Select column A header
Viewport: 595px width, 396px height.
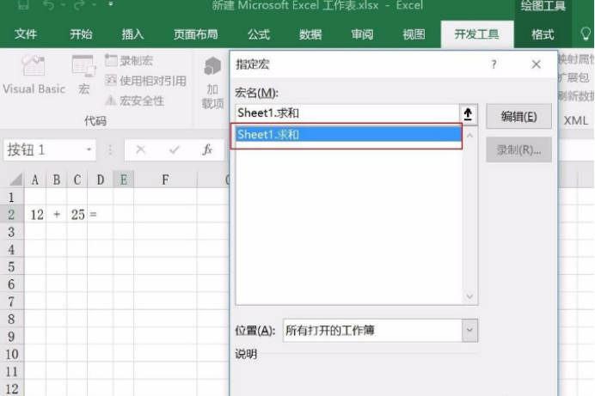35,180
